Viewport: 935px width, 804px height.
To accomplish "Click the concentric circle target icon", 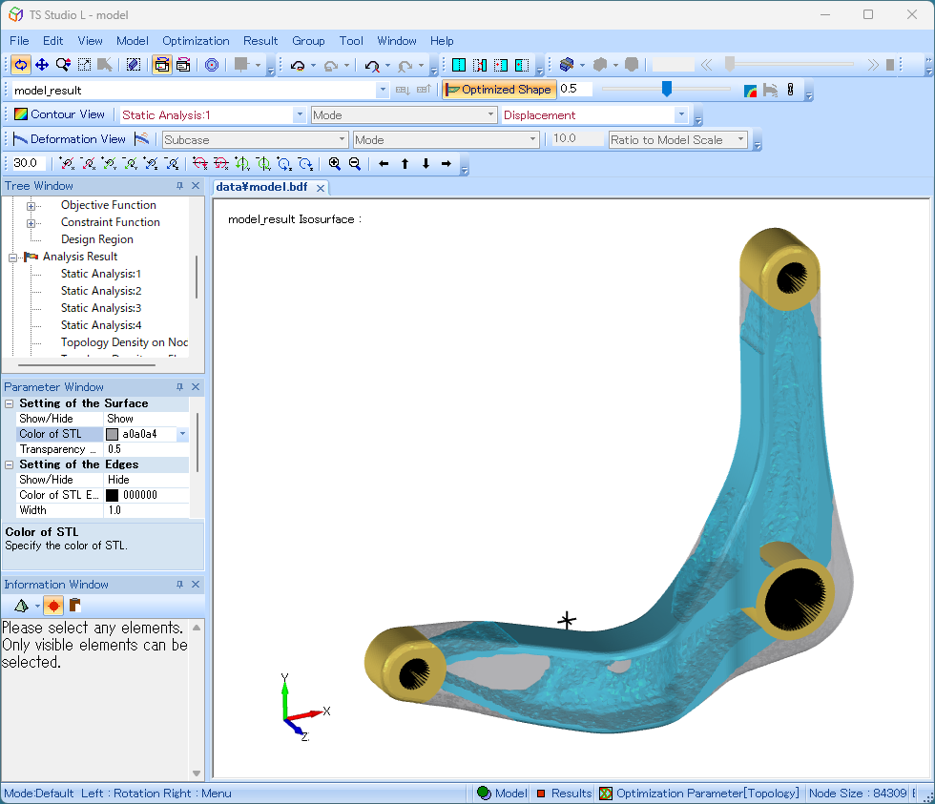I will pos(212,64).
